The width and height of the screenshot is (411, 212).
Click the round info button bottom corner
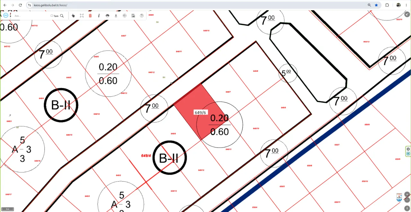tap(407, 208)
